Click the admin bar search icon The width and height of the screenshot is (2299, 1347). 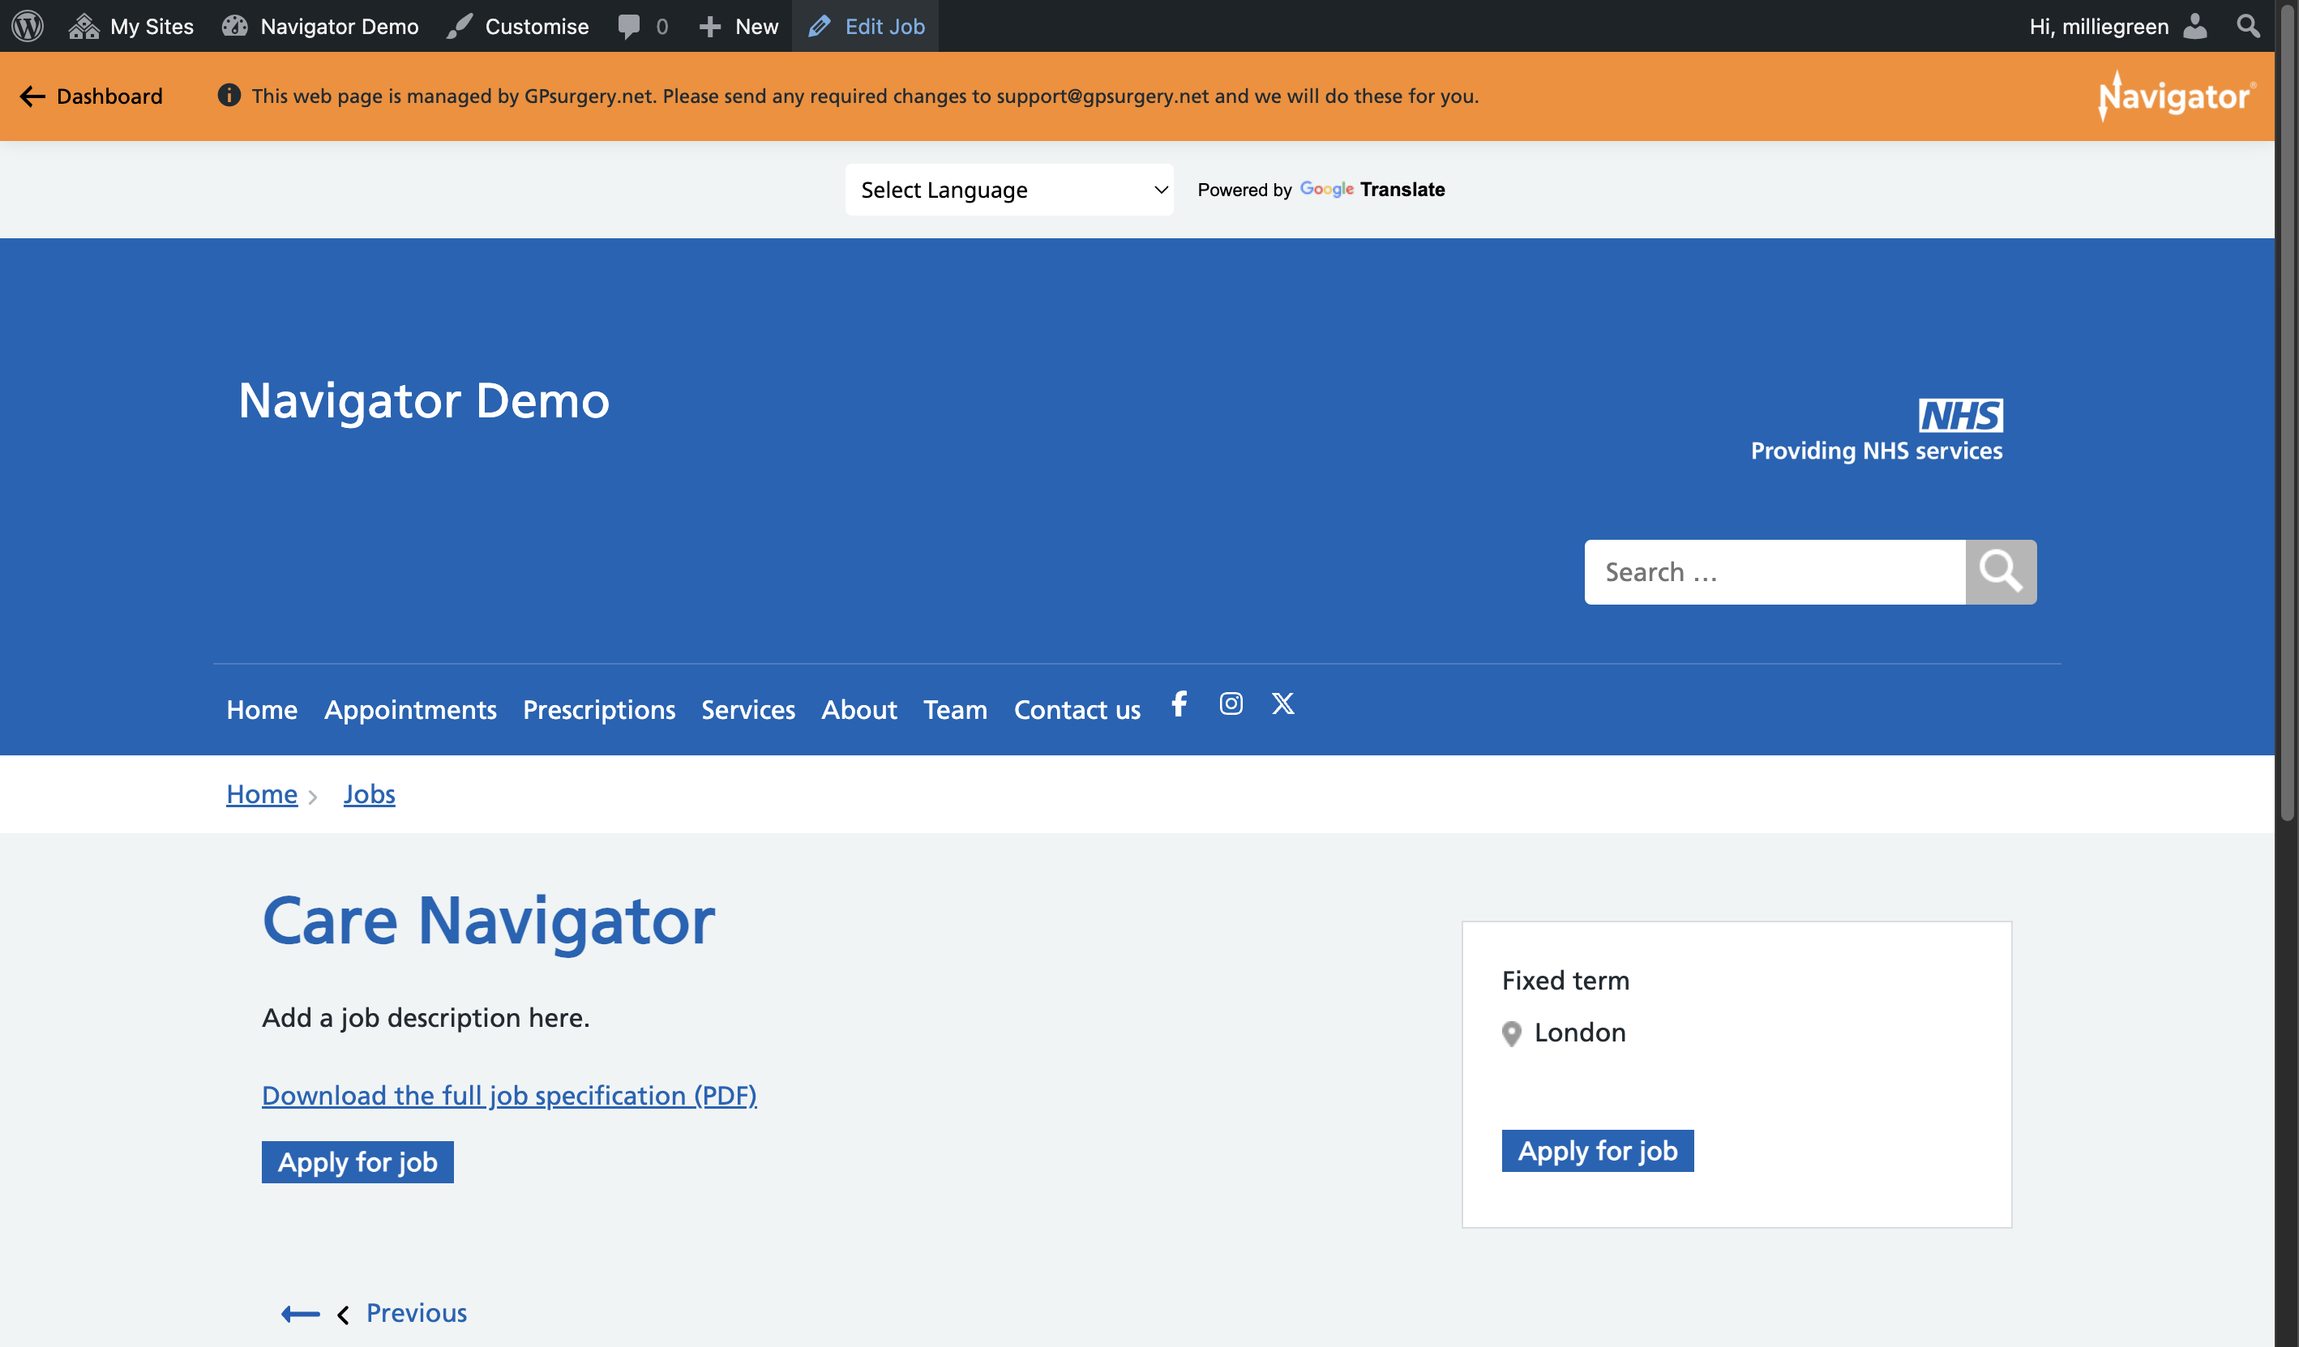(2248, 26)
